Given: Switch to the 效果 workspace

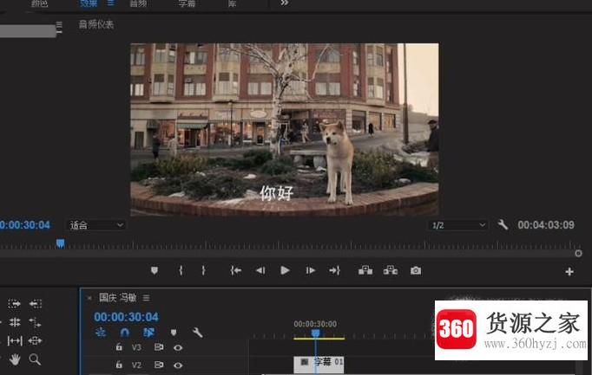Looking at the screenshot, I should 89,3.
